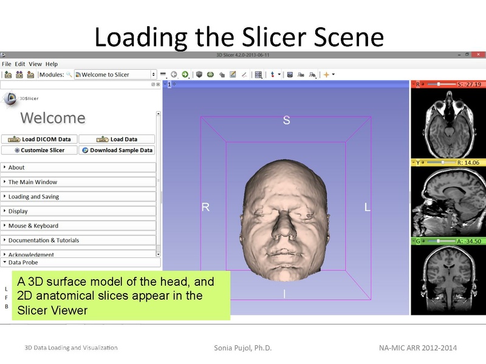
Task: Click the Load Data button in Welcome panel
Action: [x=117, y=140]
